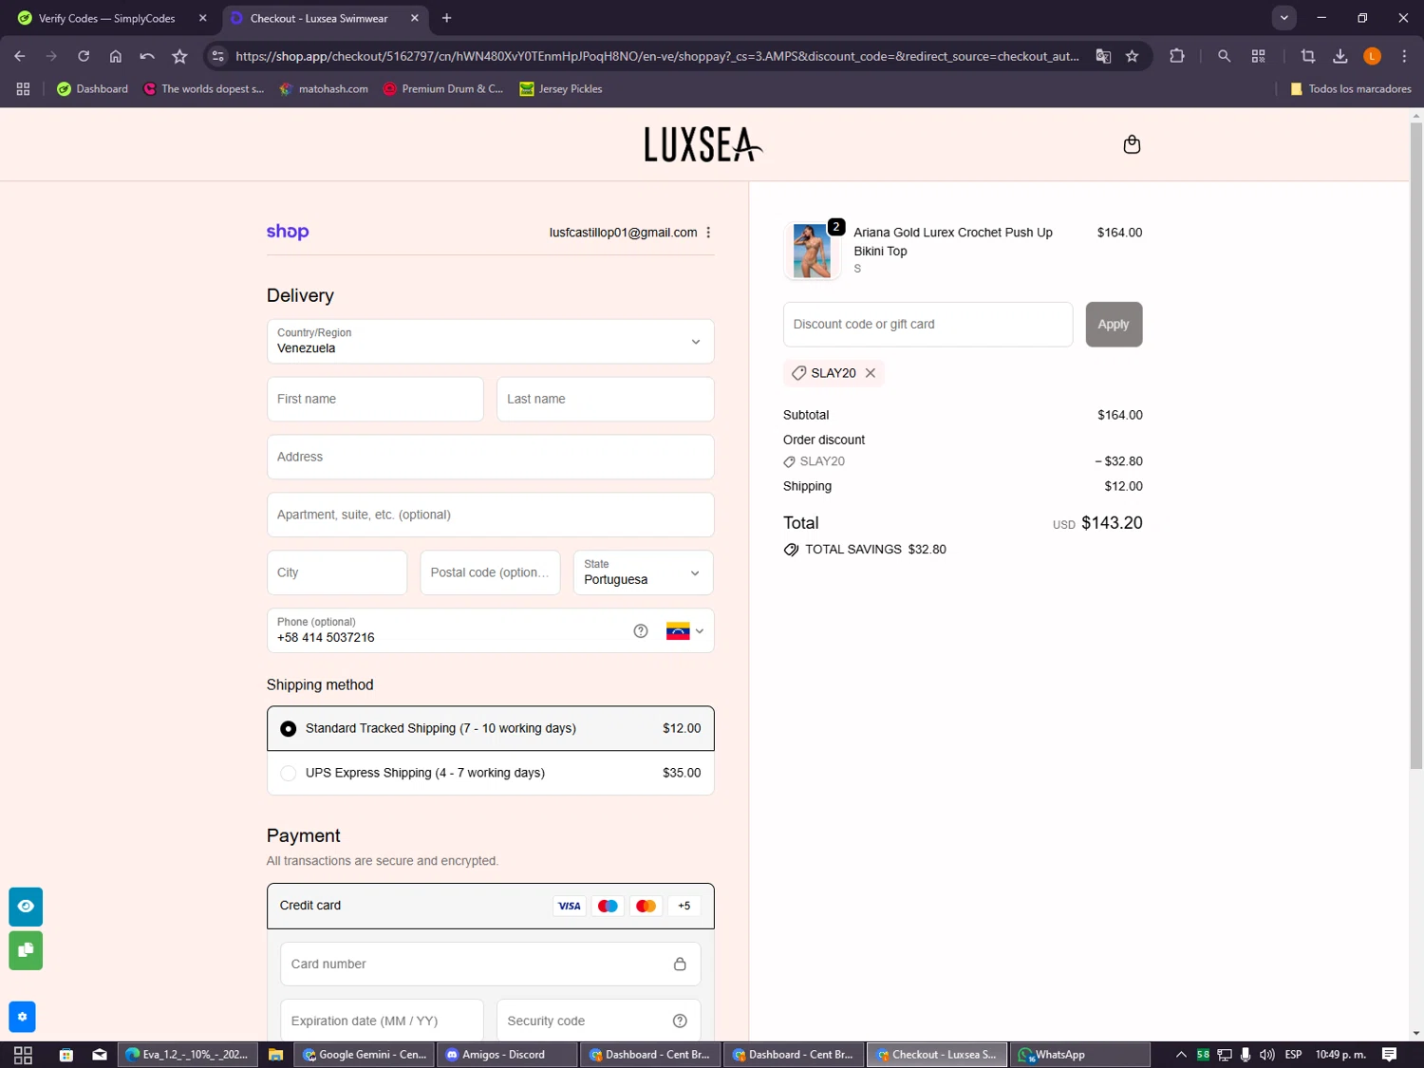Open The worlds dopest bookmark

203,89
